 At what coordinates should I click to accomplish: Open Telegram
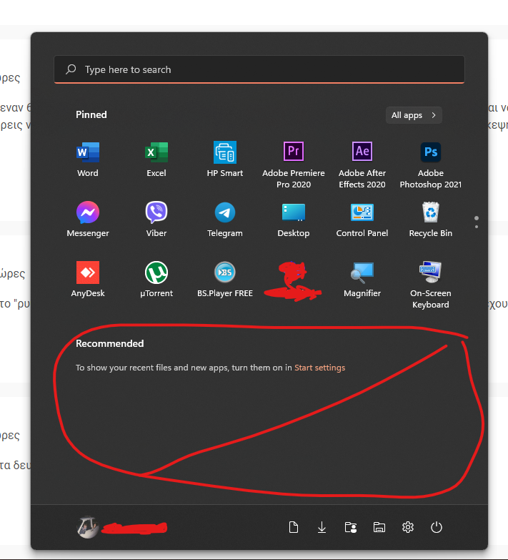tap(225, 220)
